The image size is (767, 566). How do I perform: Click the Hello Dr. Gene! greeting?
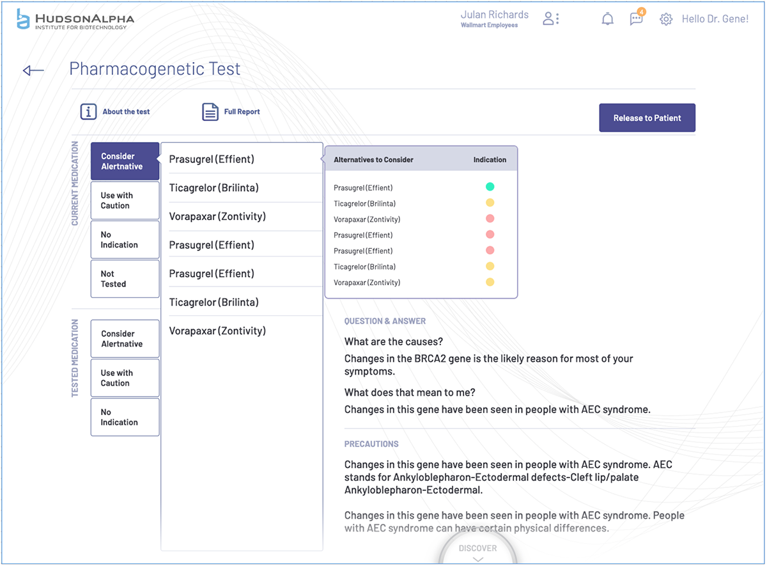[x=715, y=19]
